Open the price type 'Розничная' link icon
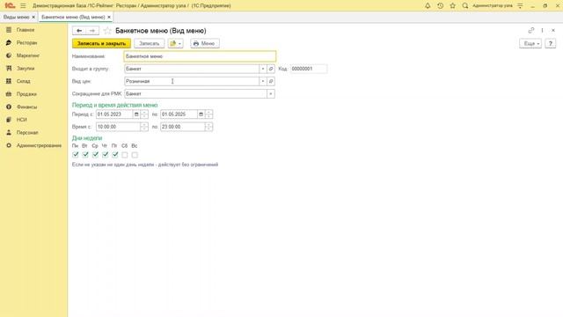The height and width of the screenshot is (317, 563). pyautogui.click(x=271, y=81)
